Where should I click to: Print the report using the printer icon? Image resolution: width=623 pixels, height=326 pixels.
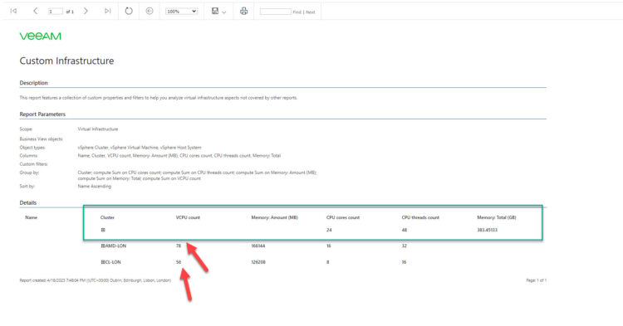243,11
